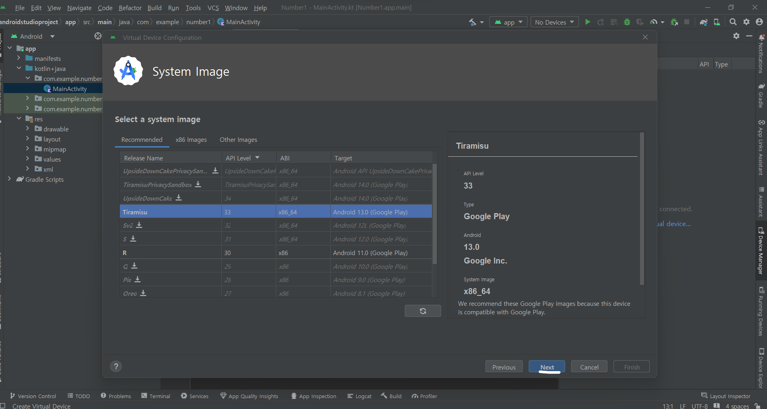
Task: Open the Gradle tool window
Action: click(761, 96)
